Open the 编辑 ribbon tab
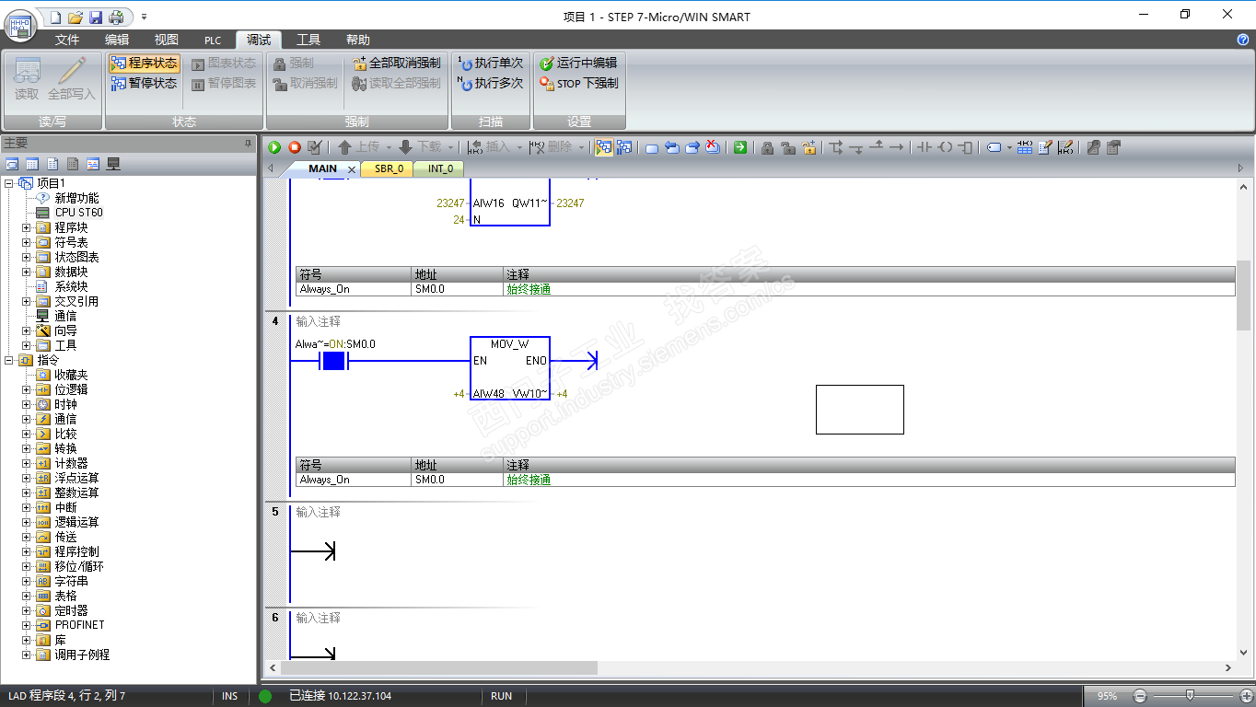The height and width of the screenshot is (707, 1256). (x=117, y=40)
